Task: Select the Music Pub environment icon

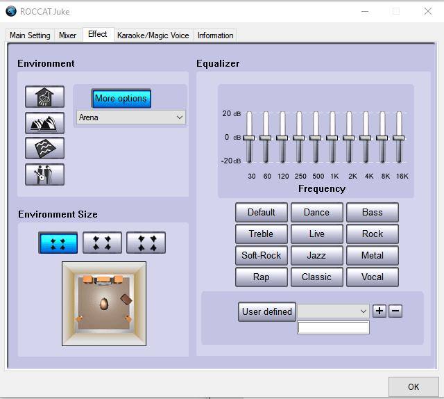Action: coord(44,174)
